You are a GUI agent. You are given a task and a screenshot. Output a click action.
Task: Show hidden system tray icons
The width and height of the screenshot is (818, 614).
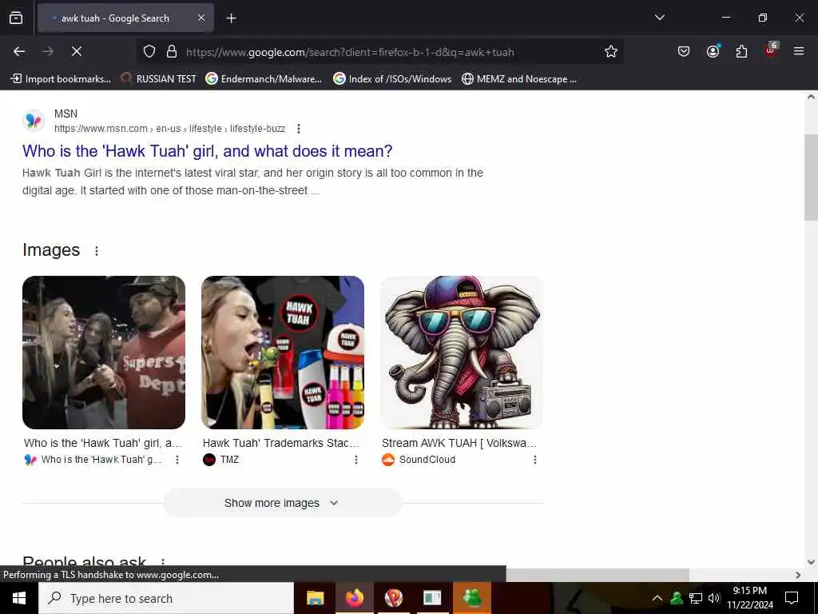pyautogui.click(x=657, y=598)
